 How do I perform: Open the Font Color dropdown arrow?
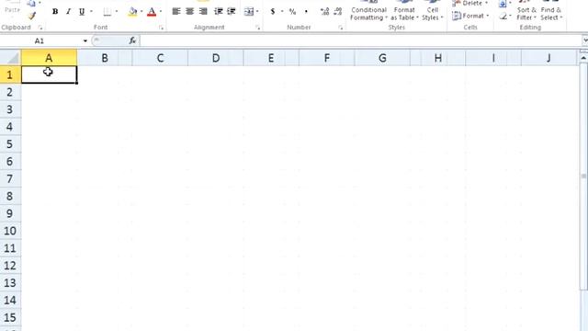tap(161, 12)
